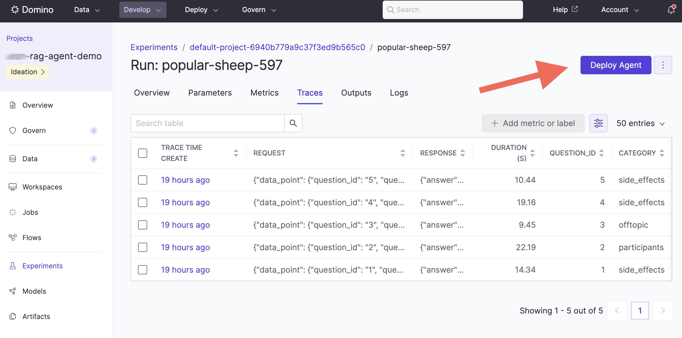The height and width of the screenshot is (338, 682).
Task: Open Workspaces from sidebar
Action: click(42, 187)
